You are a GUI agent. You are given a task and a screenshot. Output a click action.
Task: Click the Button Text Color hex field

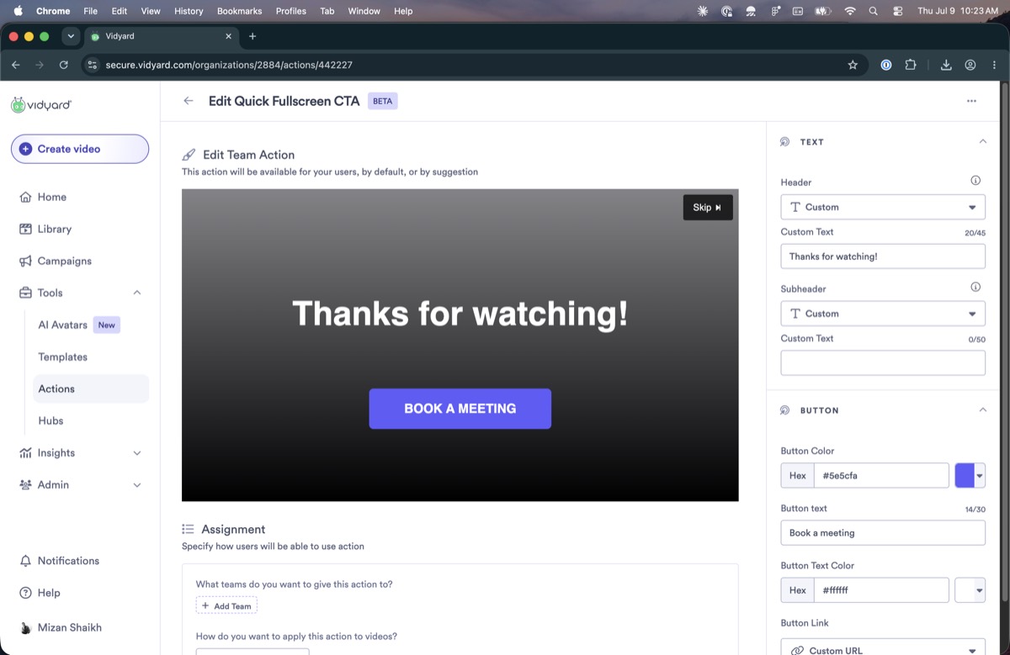(x=881, y=590)
